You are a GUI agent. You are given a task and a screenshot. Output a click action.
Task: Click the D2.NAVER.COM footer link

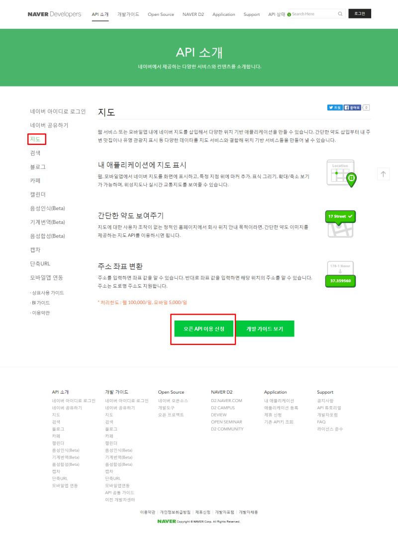pyautogui.click(x=226, y=401)
